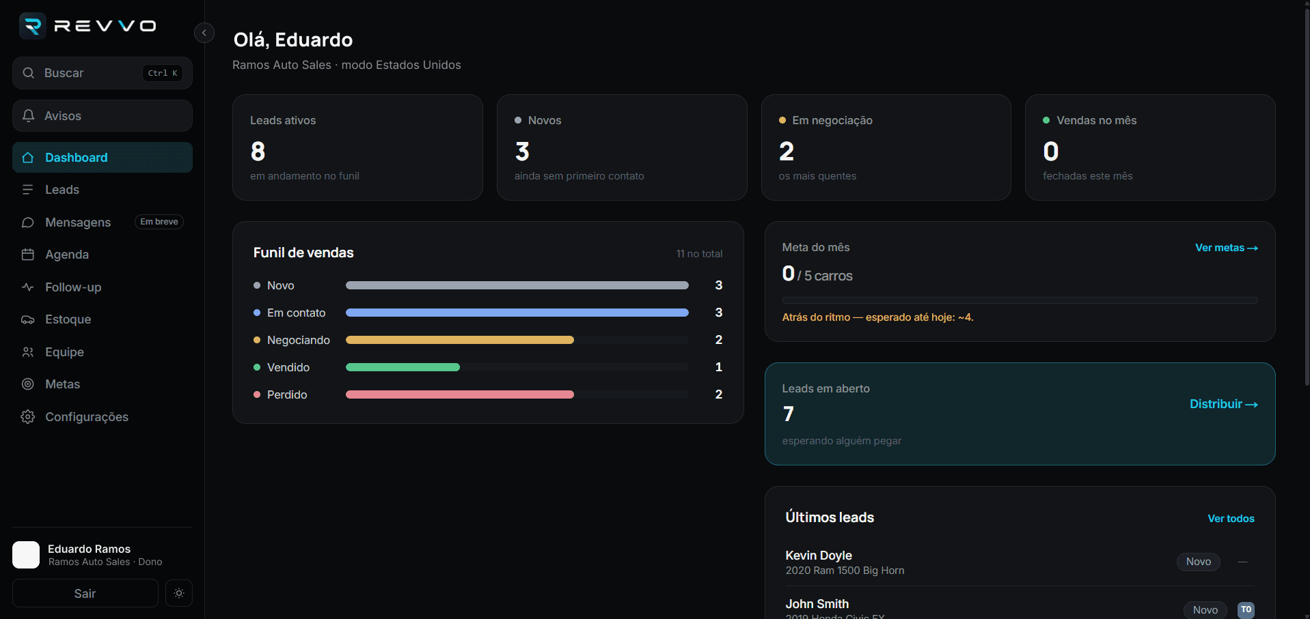
Task: Click the Dashboard home icon
Action: tap(28, 158)
